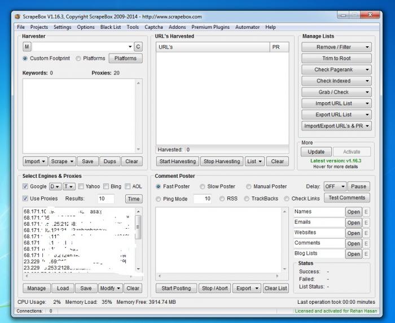395x323 pixels.
Task: Click the Stop Harvesting button
Action: point(222,161)
